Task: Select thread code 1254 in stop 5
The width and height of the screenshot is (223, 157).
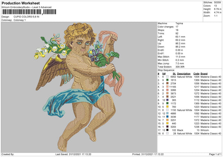Action: click(x=197, y=90)
